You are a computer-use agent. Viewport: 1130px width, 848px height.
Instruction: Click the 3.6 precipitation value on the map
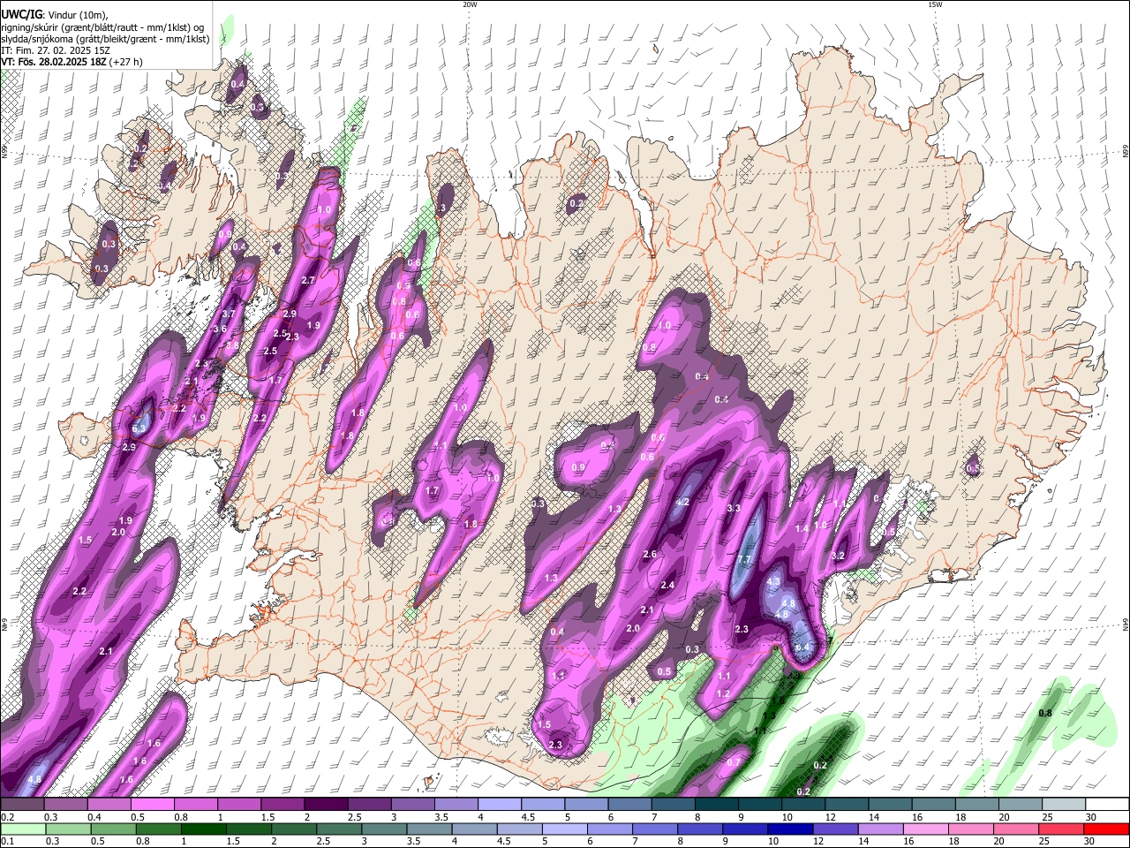(221, 329)
